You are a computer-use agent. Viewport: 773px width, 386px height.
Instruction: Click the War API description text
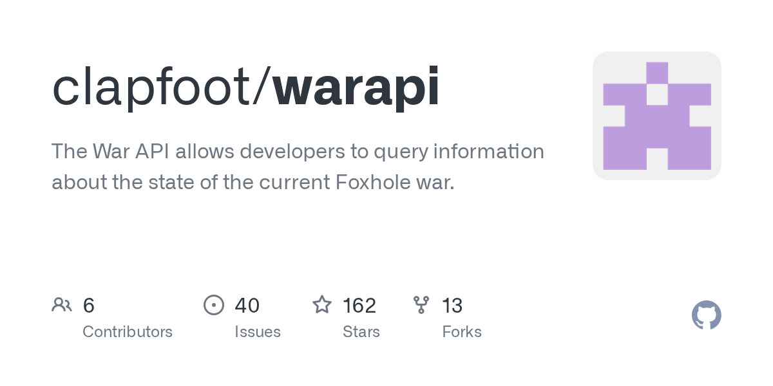298,167
